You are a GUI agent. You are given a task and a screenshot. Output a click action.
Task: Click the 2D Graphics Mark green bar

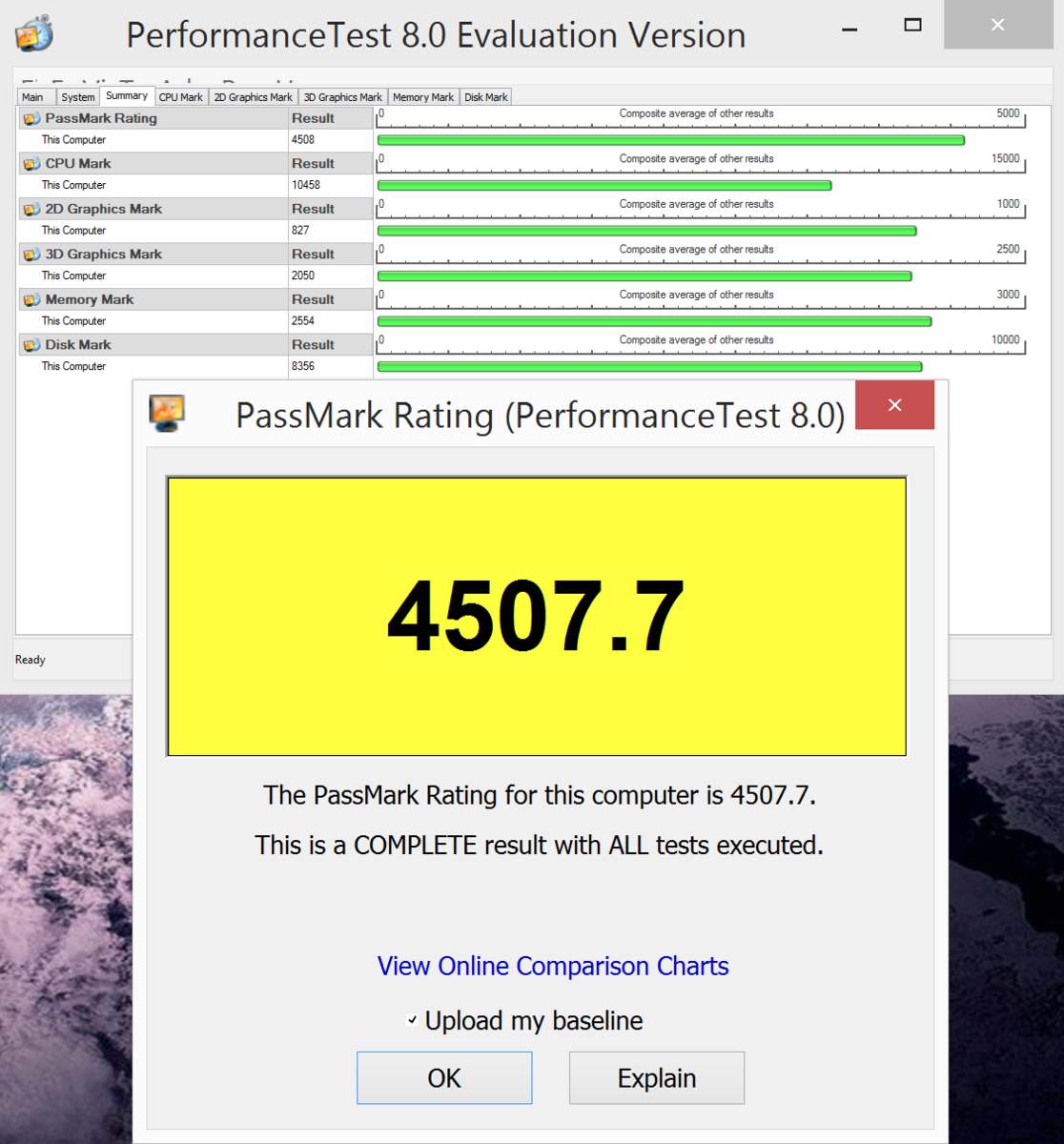pos(646,231)
